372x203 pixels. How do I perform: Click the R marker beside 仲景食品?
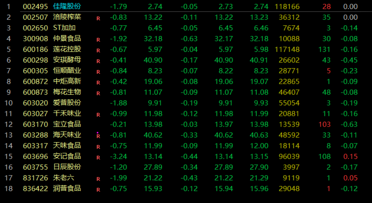tap(98, 39)
